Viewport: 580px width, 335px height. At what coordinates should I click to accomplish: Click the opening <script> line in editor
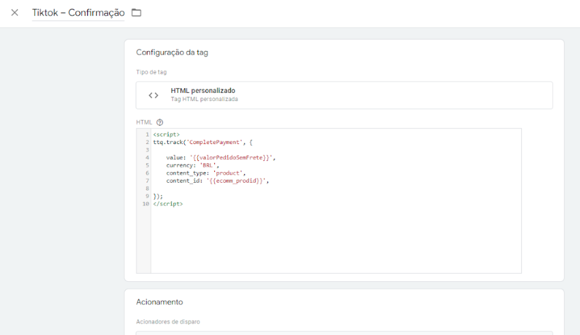[166, 134]
